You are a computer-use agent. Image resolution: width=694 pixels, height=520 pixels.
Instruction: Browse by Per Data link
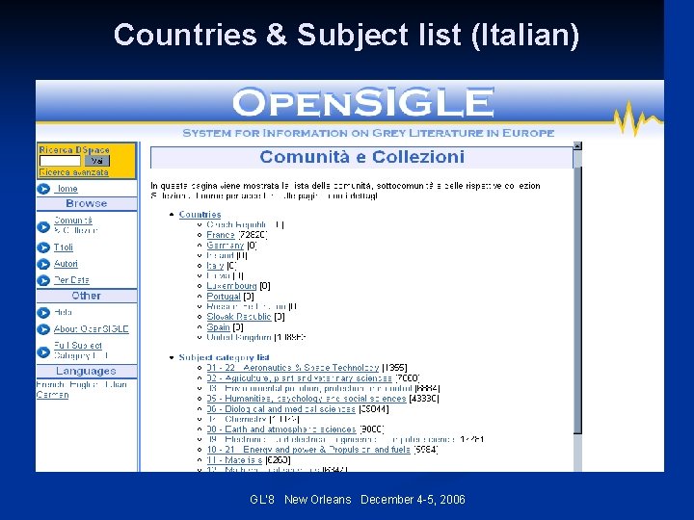[71, 280]
